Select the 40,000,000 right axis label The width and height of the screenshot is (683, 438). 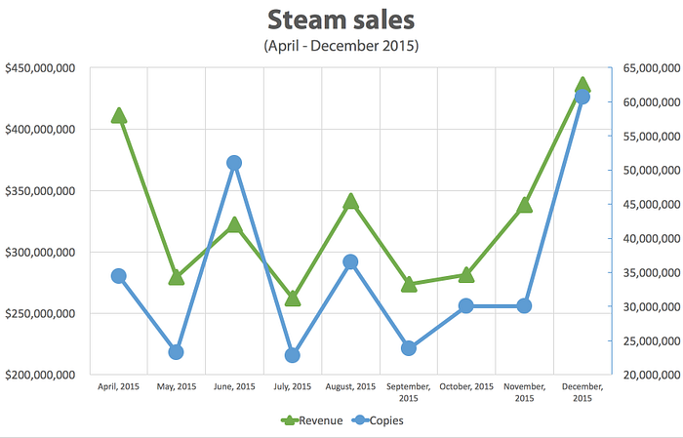click(652, 239)
